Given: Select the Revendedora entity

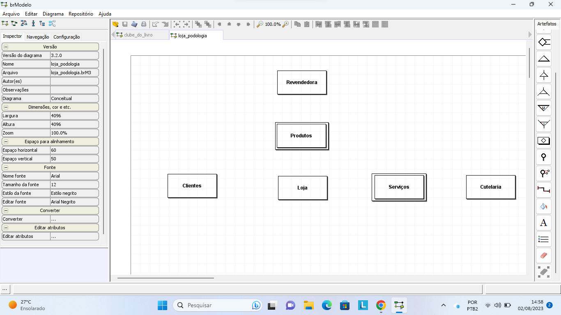Looking at the screenshot, I should pyautogui.click(x=302, y=82).
